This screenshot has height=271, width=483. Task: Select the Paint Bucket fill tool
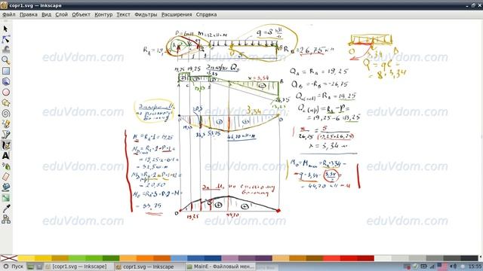point(5,187)
